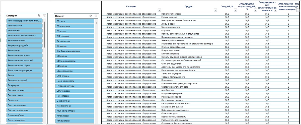
Task: Enable multi-select in the Предмет slicer
Action: pos(91,16)
